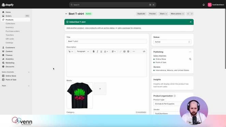This screenshot has width=226, height=127.
Task: Click International, Mexico, and United States markets text
Action: click(x=172, y=70)
